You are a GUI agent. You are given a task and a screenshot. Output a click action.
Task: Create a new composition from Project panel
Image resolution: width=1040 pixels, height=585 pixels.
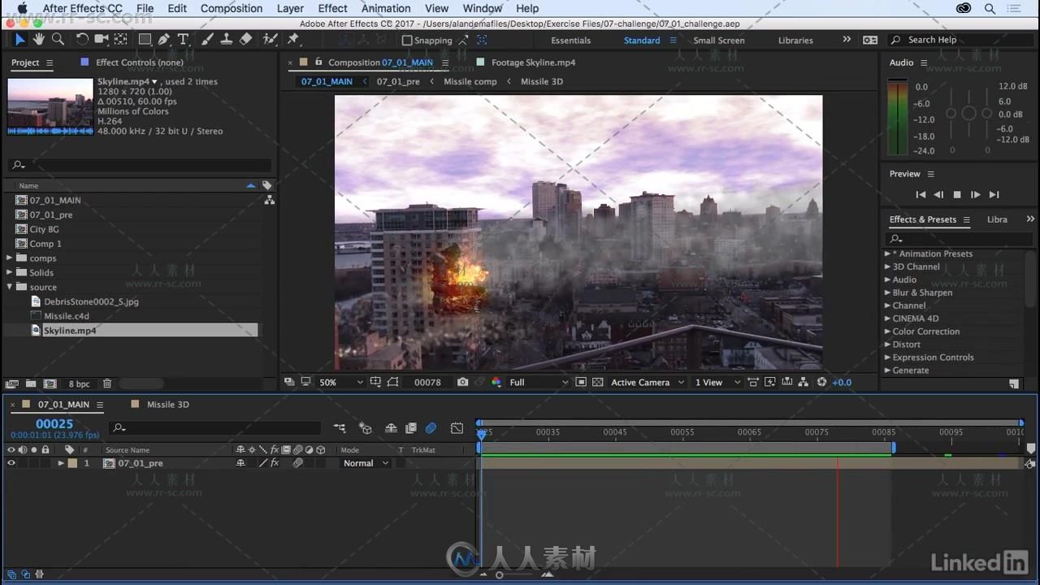(50, 383)
